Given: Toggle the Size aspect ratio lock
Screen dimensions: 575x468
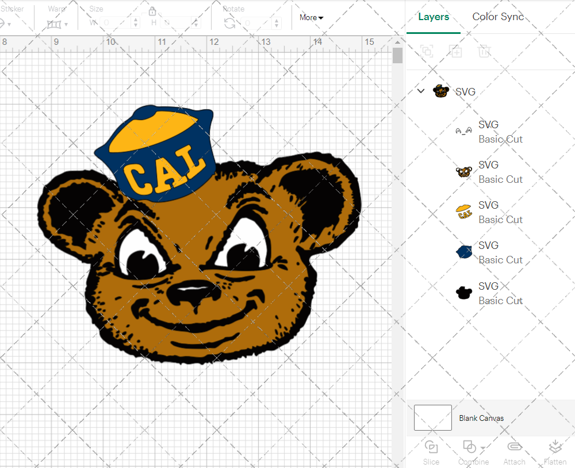Looking at the screenshot, I should point(152,11).
